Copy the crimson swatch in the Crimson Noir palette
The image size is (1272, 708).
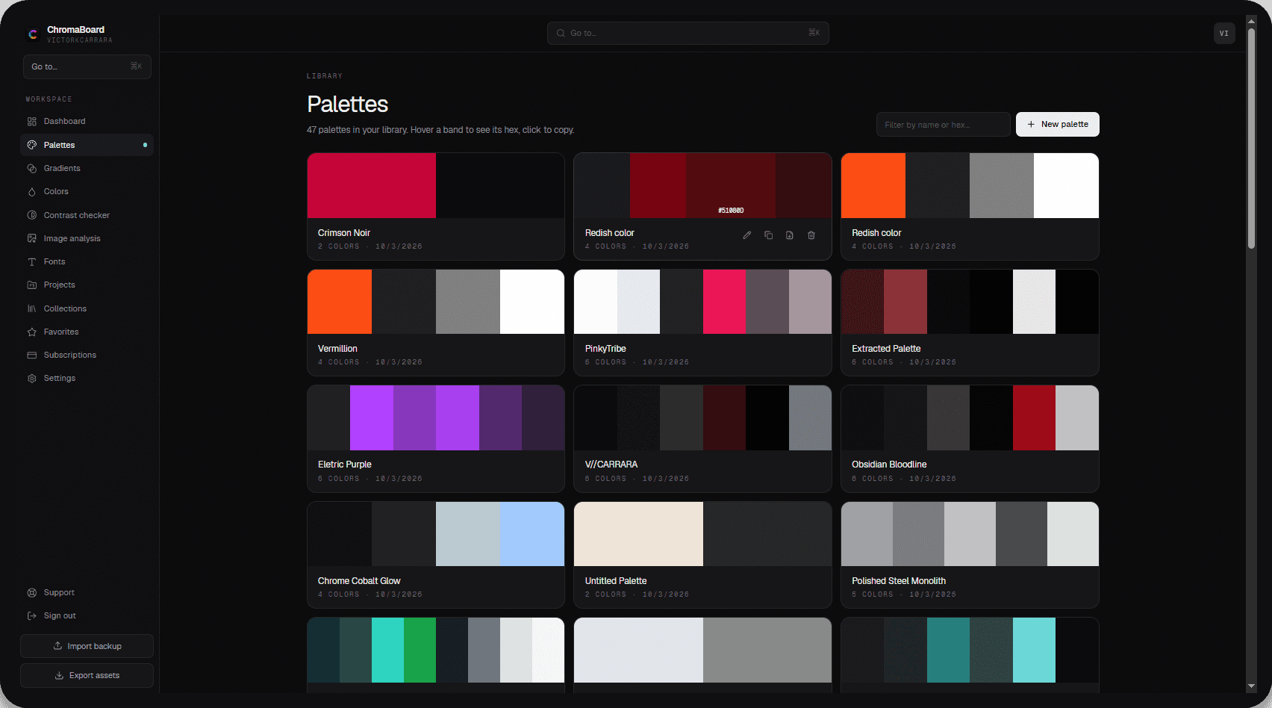pyautogui.click(x=372, y=185)
